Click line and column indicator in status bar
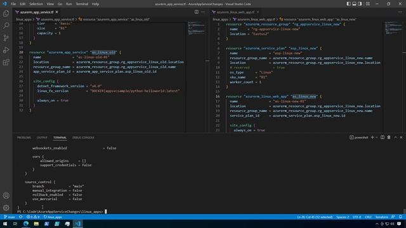The height and width of the screenshot is (228, 406). click(x=315, y=217)
